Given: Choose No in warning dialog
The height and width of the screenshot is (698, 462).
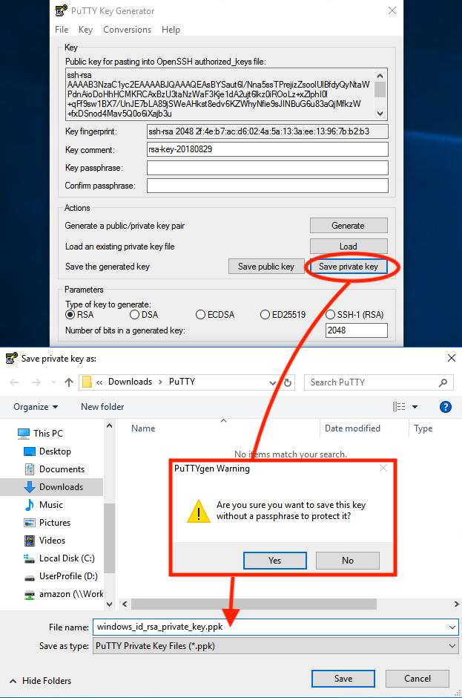Looking at the screenshot, I should coord(348,560).
